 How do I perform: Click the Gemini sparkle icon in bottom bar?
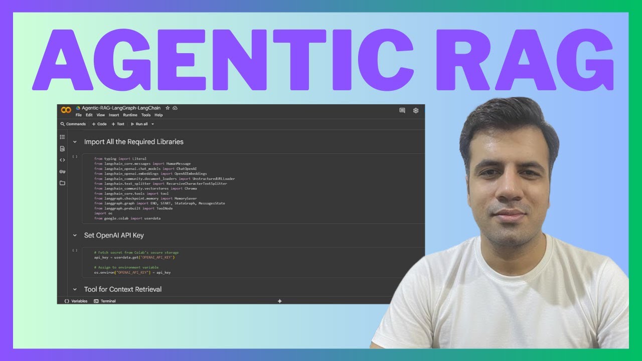tap(280, 301)
